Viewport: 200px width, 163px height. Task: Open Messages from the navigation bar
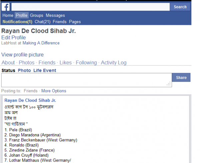(55, 15)
